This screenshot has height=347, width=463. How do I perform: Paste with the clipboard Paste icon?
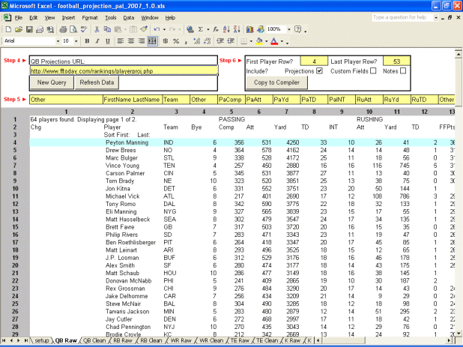coord(118,29)
